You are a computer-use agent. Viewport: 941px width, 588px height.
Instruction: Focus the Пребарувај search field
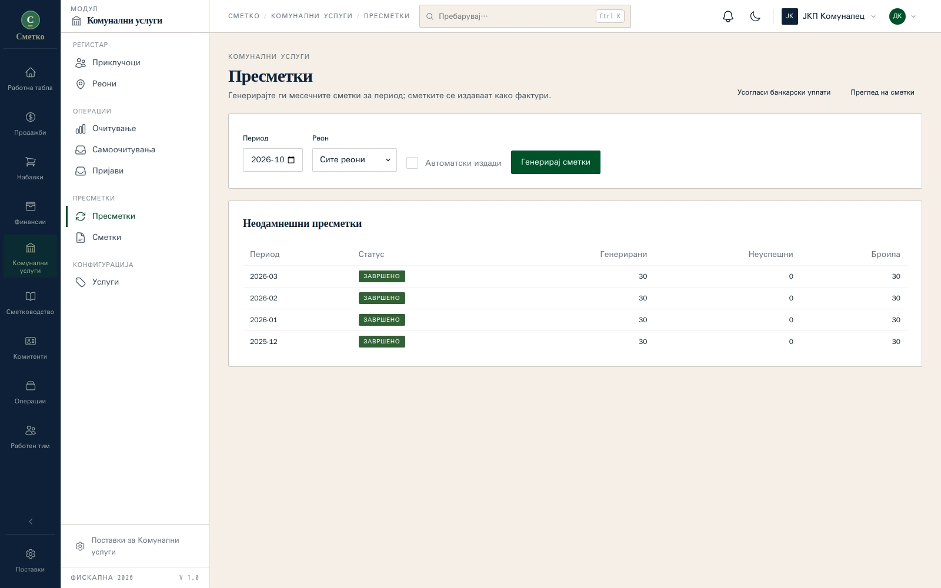tap(525, 16)
